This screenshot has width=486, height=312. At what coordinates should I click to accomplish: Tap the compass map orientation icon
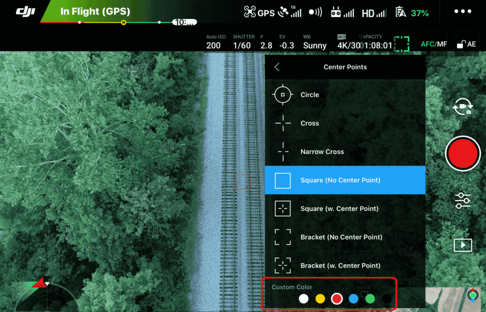coord(473,295)
